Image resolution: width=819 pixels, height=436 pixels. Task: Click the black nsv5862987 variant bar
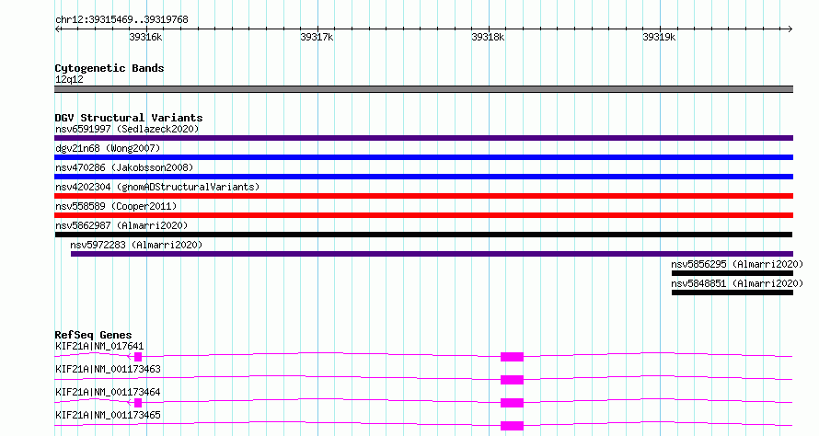pyautogui.click(x=423, y=235)
